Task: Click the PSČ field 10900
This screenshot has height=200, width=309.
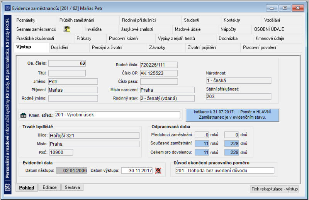Action: pos(61,153)
